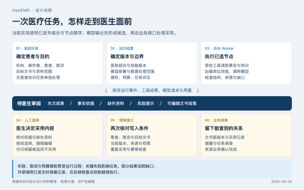Image resolution: width=304 pixels, height=190 pixels.
Task: Click the note line starting '失败、取消与预算限制'
Action: [86, 166]
